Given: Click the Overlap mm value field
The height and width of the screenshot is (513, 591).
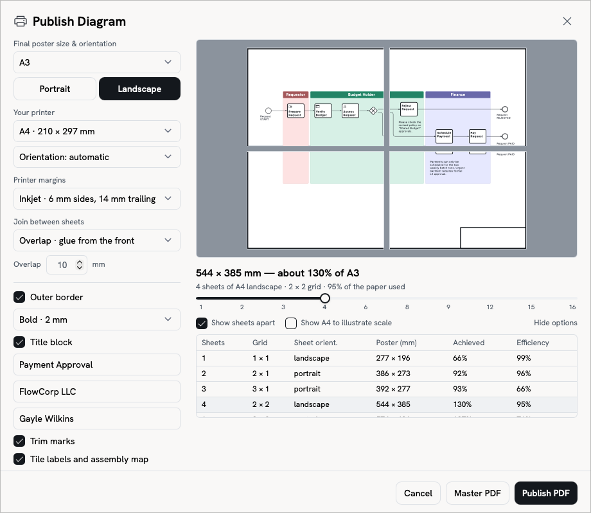Looking at the screenshot, I should click(x=62, y=265).
